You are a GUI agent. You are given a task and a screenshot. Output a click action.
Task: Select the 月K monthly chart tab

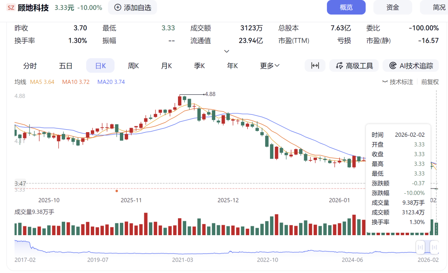(166, 66)
